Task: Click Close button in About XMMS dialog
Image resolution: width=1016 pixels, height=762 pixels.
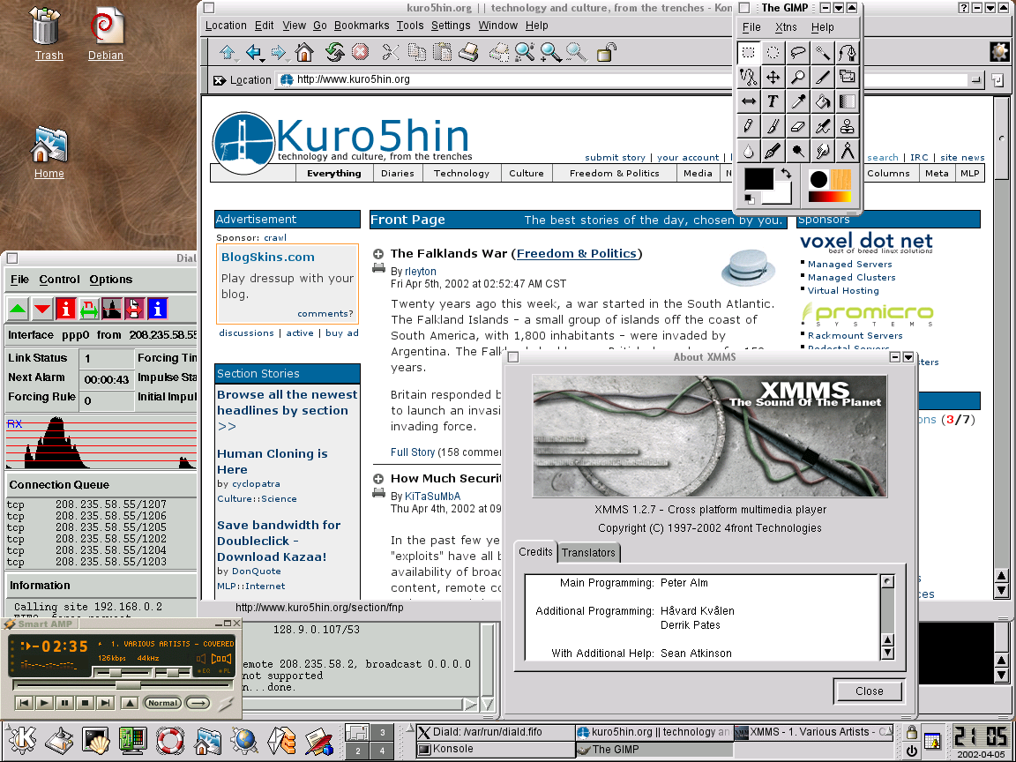Action: point(869,691)
